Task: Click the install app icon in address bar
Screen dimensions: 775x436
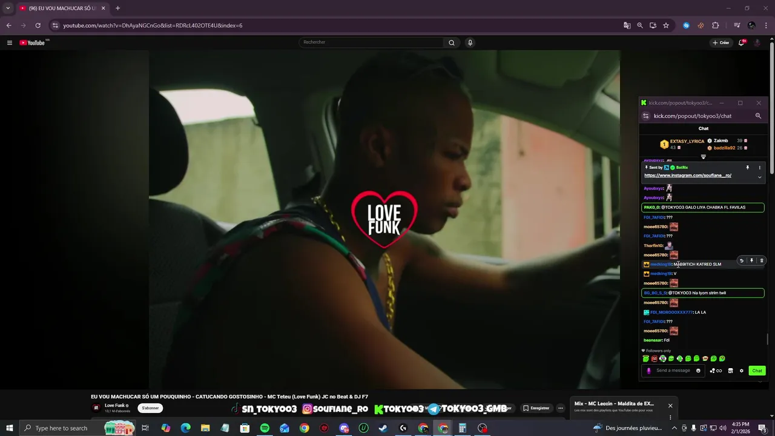Action: [653, 25]
